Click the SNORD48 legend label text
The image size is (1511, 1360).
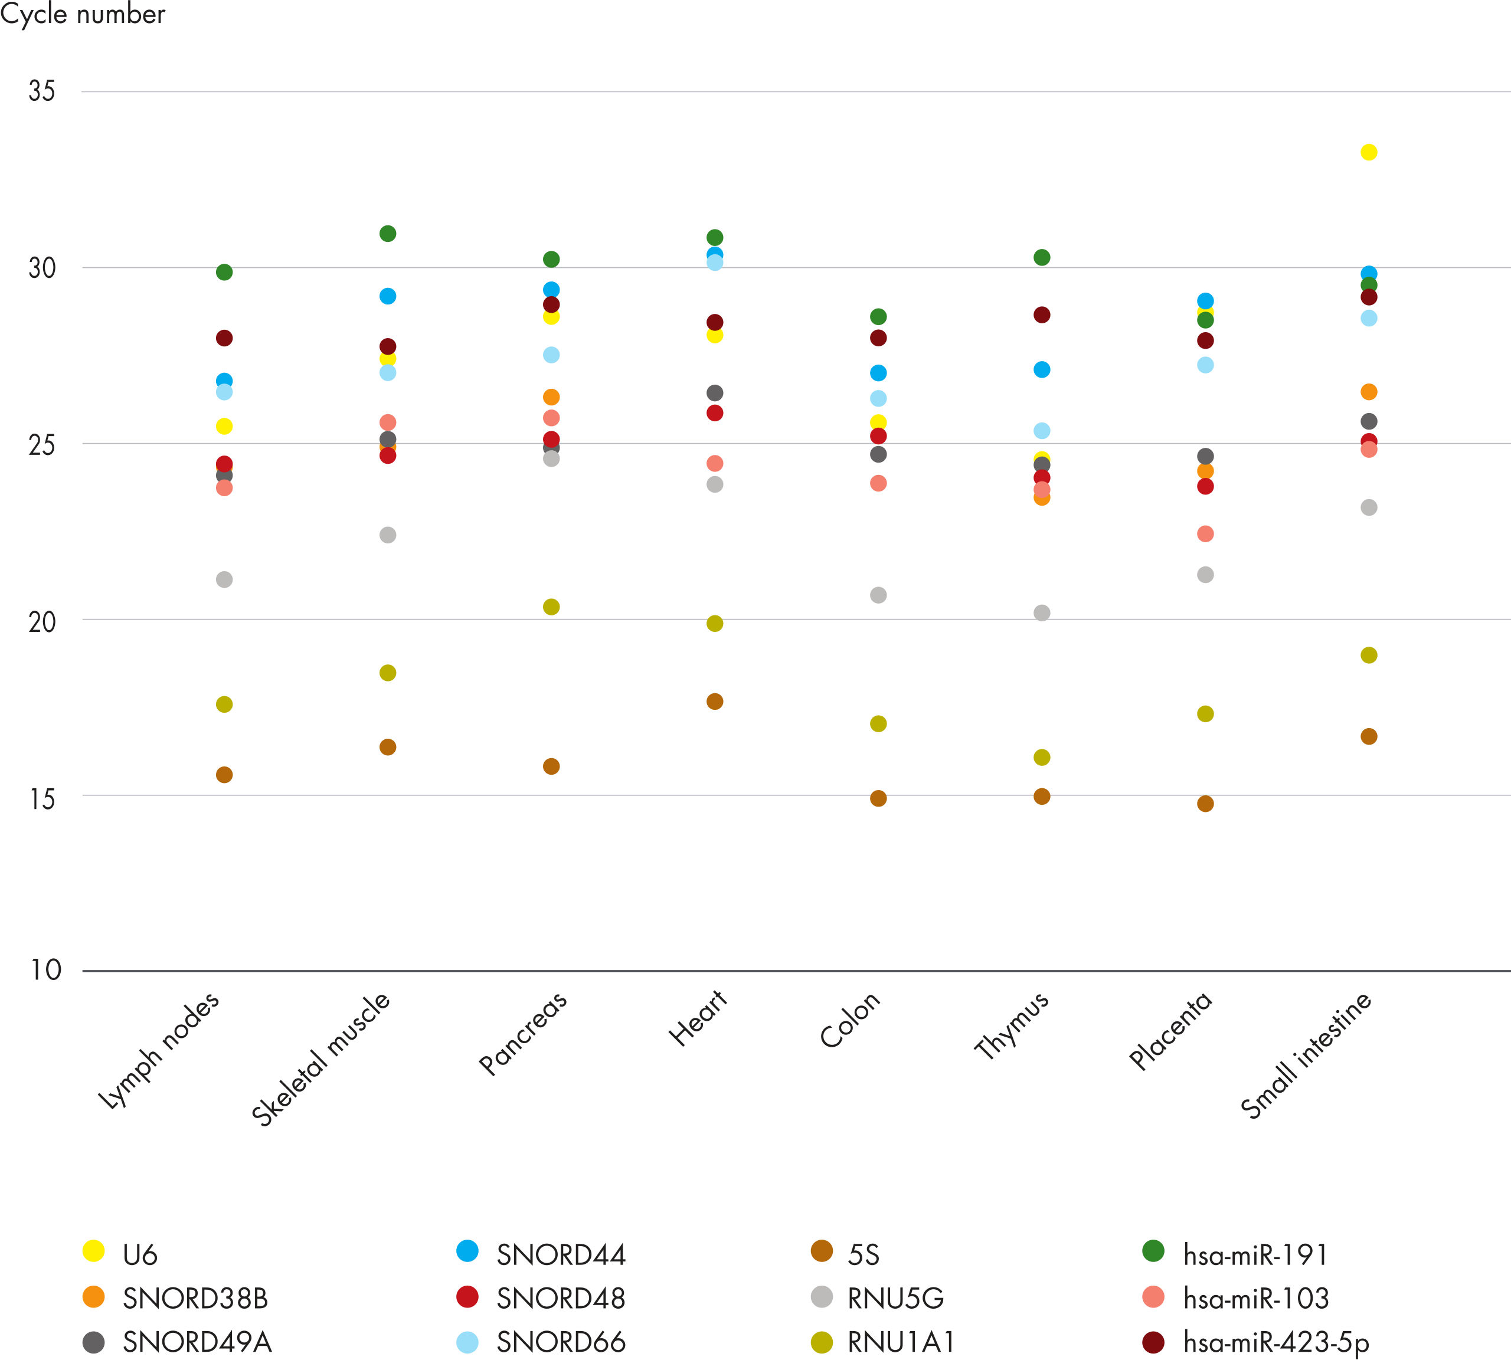click(x=561, y=1299)
